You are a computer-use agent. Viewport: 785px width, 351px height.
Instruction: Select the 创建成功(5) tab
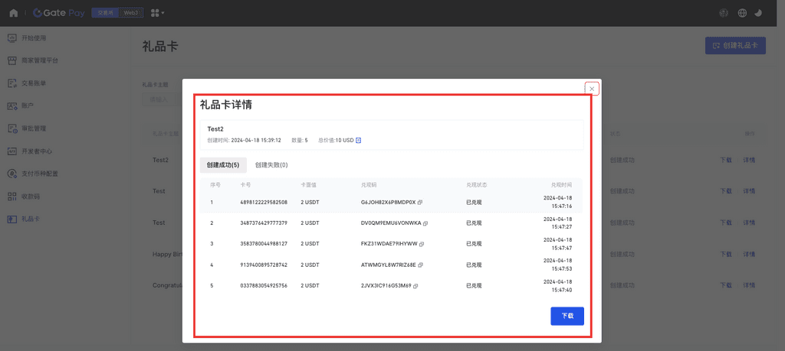[223, 164]
